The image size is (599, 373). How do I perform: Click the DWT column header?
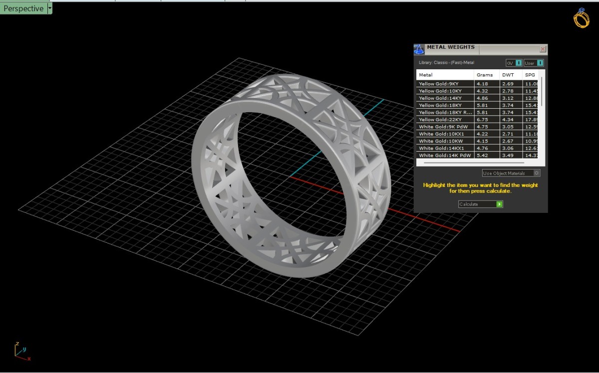point(511,75)
